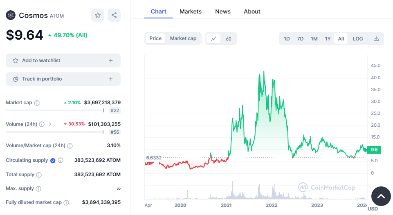Open the News tab

pos(223,11)
